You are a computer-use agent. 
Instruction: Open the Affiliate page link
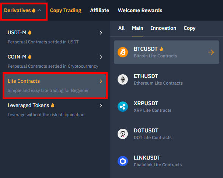click(x=100, y=10)
